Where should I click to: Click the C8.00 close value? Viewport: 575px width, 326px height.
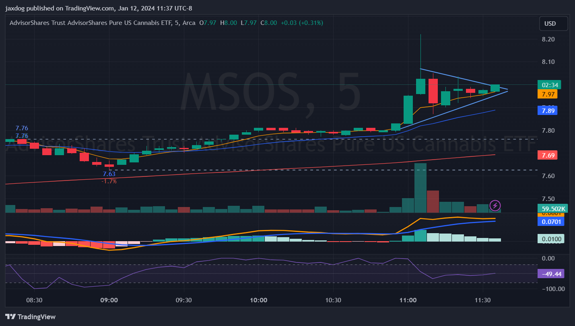point(269,23)
